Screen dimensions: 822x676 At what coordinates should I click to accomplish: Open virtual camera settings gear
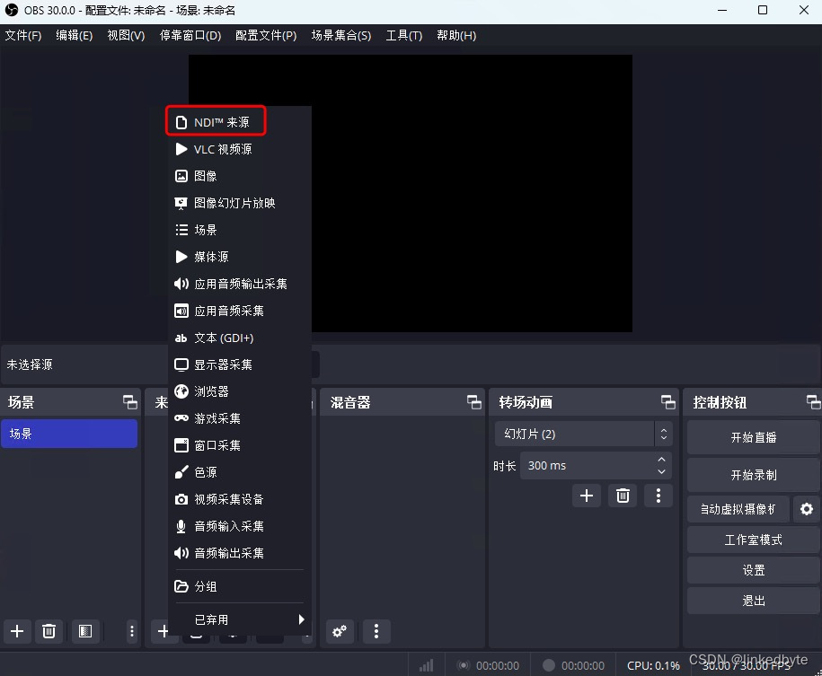(807, 509)
